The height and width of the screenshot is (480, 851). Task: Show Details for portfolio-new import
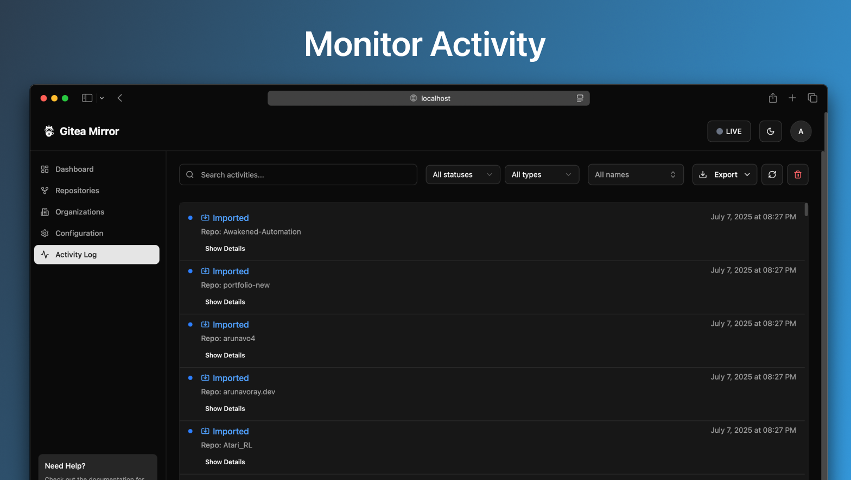click(225, 302)
